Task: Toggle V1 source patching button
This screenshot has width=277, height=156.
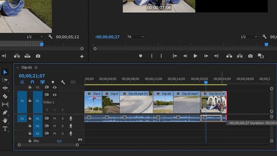Action: pos(22,102)
